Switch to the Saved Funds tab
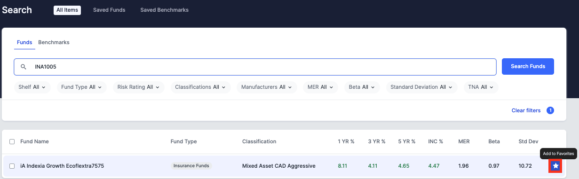 point(109,10)
